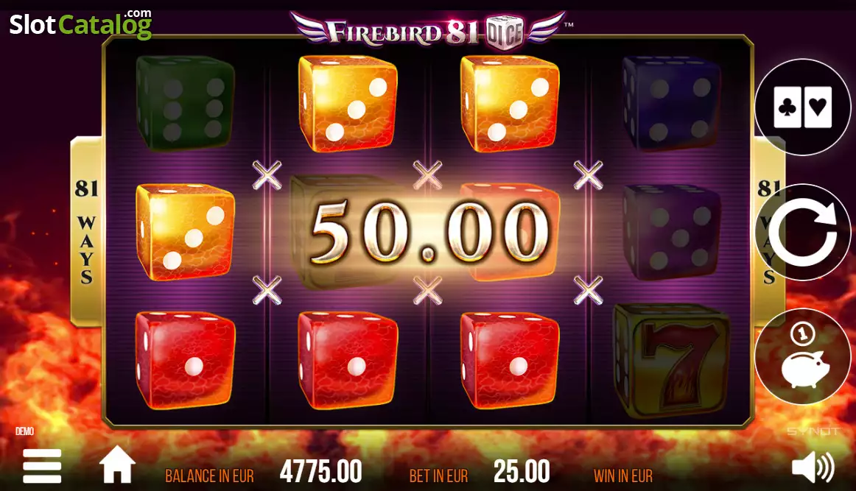Spin the reels with circular arrow button
The width and height of the screenshot is (856, 491).
(x=802, y=232)
